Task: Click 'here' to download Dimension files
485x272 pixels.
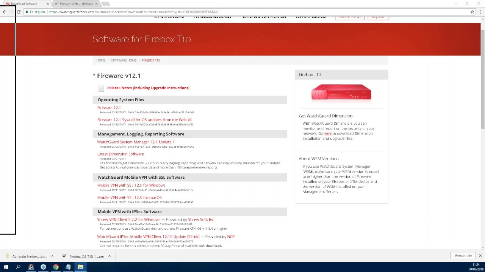Action: (x=327, y=133)
